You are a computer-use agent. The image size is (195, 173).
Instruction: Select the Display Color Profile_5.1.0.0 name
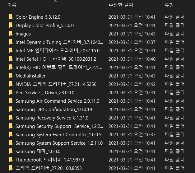click(45, 26)
